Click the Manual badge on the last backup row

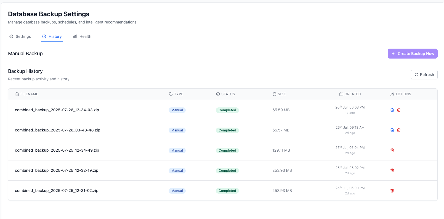point(177,191)
